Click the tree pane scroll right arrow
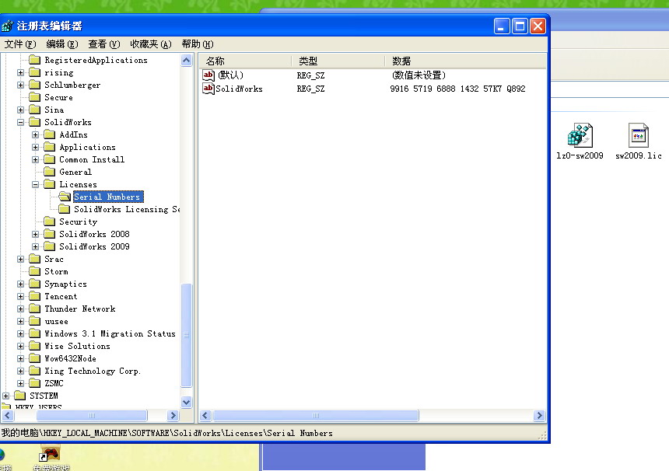Image resolution: width=669 pixels, height=471 pixels. point(173,415)
